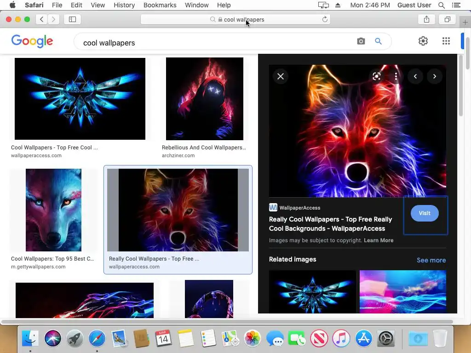
Task: Open the Share button in Safari toolbar
Action: [x=426, y=19]
